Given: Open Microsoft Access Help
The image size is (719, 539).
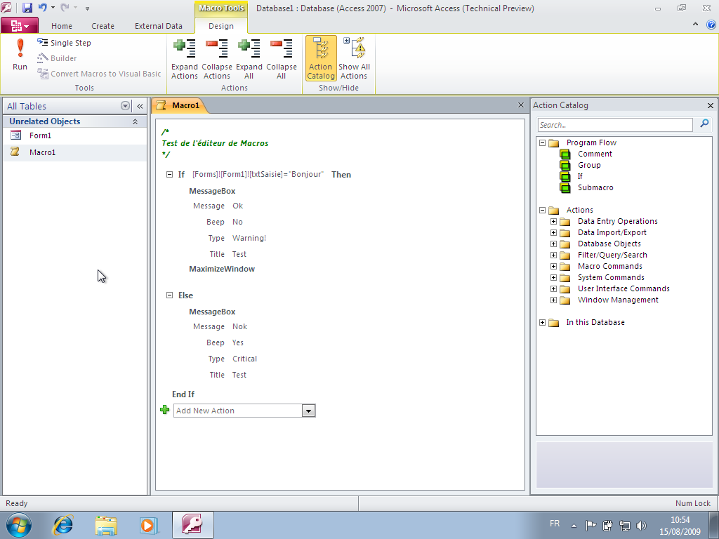Looking at the screenshot, I should point(711,25).
